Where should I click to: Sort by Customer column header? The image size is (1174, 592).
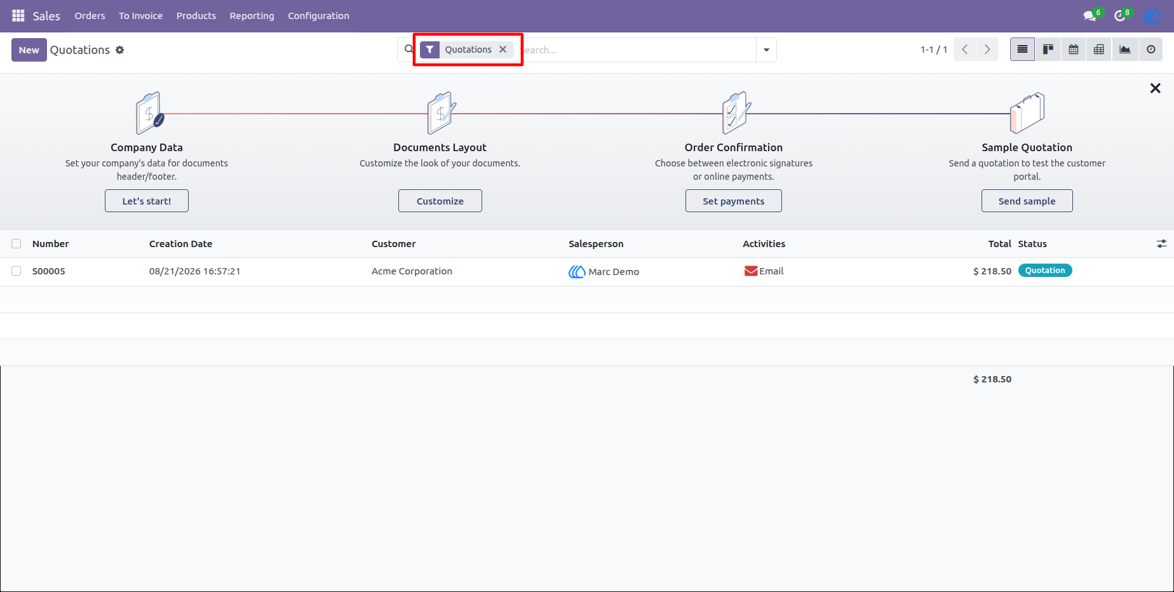pyautogui.click(x=394, y=244)
